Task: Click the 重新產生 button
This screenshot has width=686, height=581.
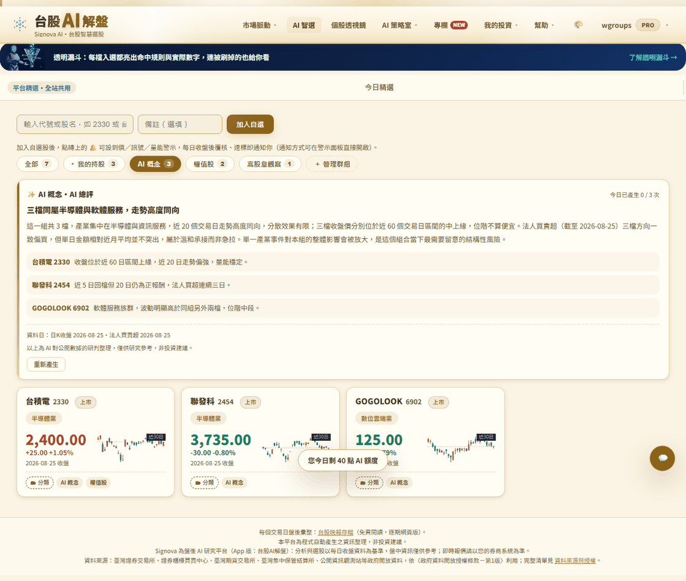Action: pos(46,364)
